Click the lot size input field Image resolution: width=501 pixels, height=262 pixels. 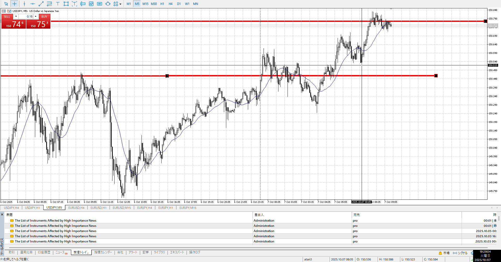(26, 16)
